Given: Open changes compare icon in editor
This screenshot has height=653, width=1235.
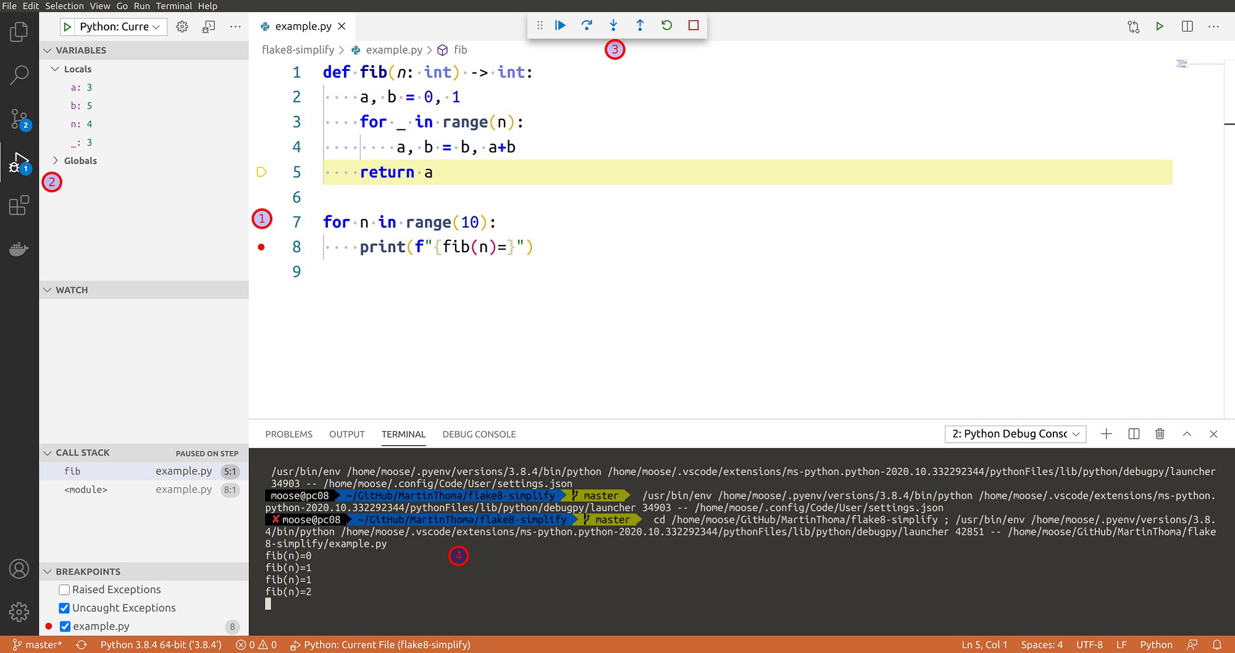Looking at the screenshot, I should (1133, 27).
